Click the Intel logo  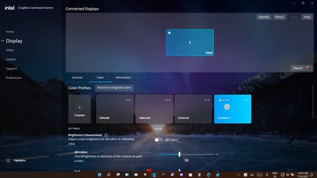tap(9, 8)
